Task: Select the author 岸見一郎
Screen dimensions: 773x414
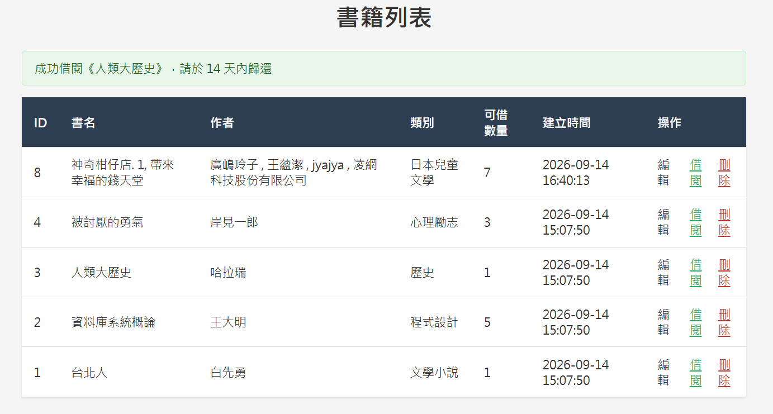Action: point(234,222)
